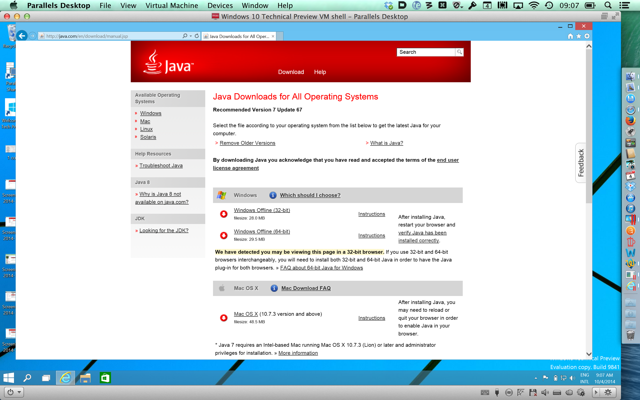Screen dimensions: 640x400
Task: Refresh the page in Internet Explorer
Action: pyautogui.click(x=197, y=36)
